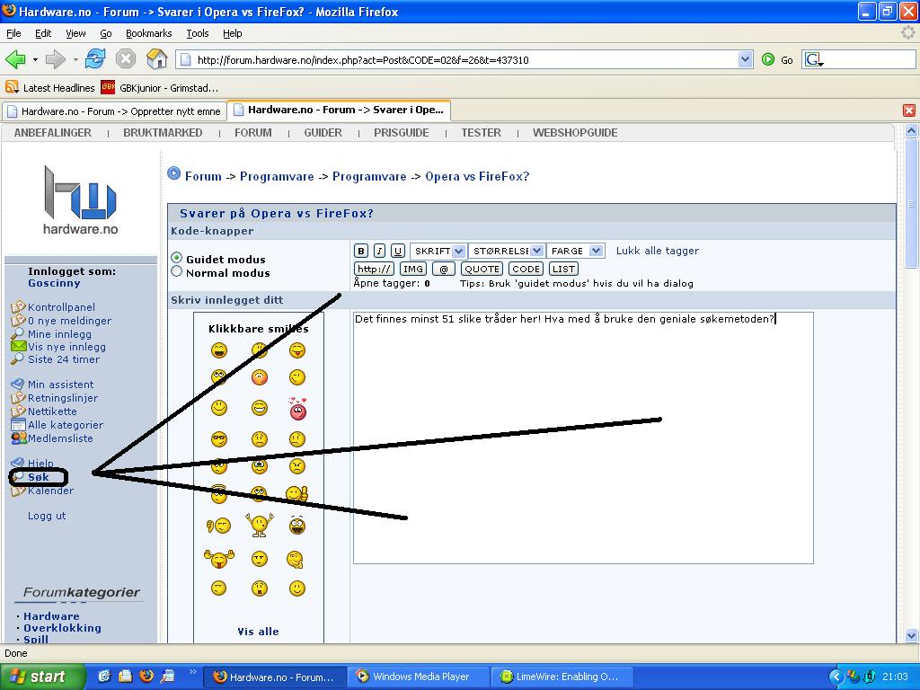Click the Søk link in sidebar
The height and width of the screenshot is (690, 920).
tap(38, 477)
